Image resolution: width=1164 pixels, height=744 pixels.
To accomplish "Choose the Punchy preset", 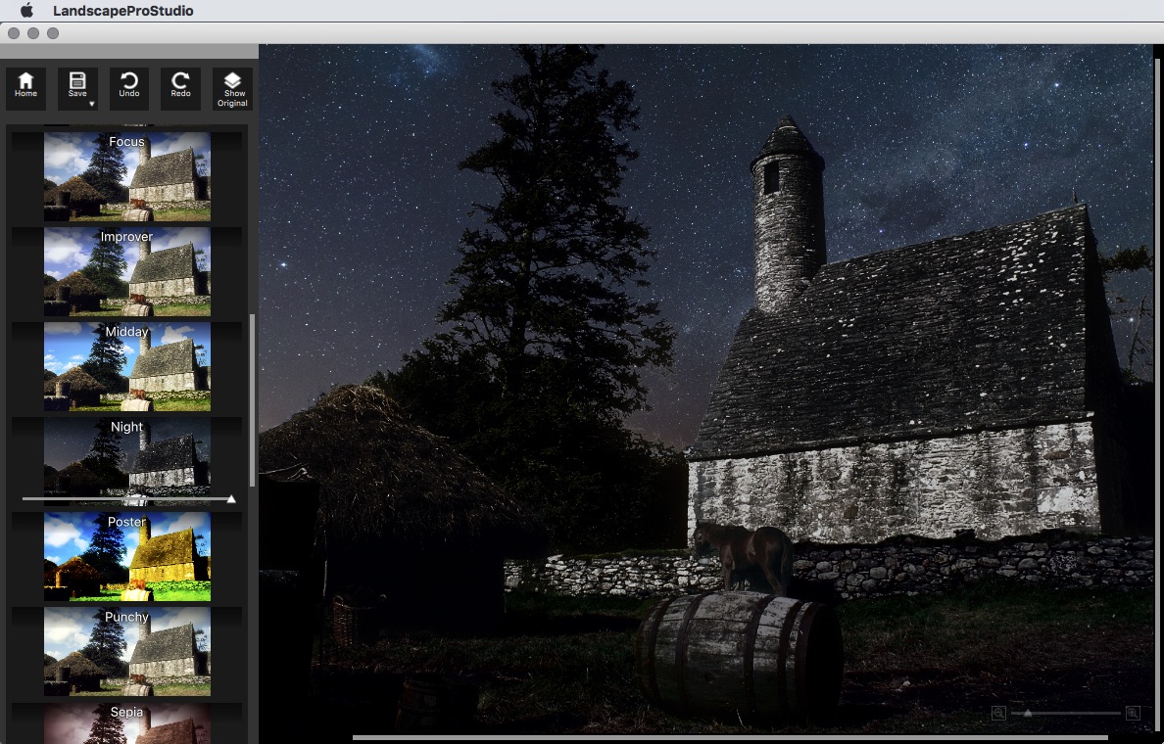I will tap(126, 653).
